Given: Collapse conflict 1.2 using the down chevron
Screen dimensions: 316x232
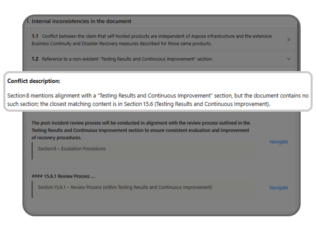Looking at the screenshot, I should 289,59.
